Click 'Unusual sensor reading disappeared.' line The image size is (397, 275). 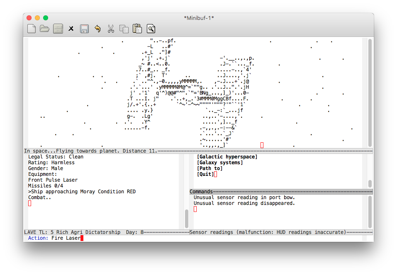tap(244, 203)
